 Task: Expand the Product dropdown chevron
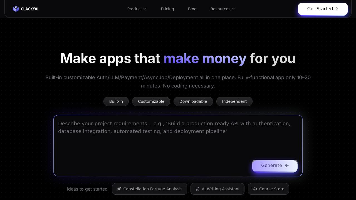coord(145,9)
